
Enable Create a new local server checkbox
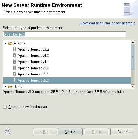(x=5, y=107)
